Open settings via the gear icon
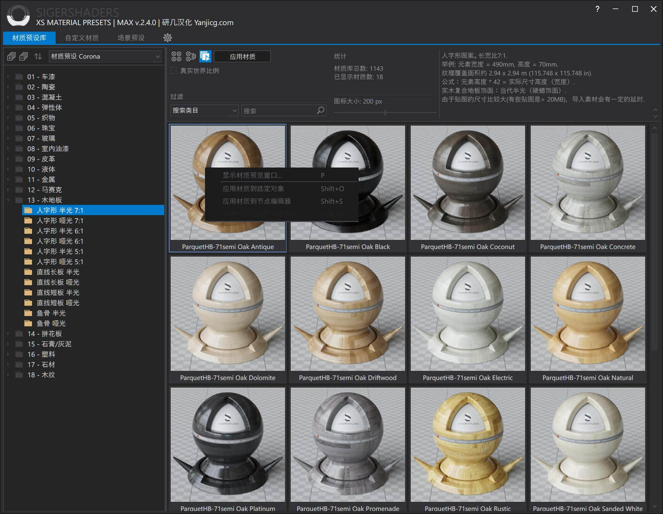The height and width of the screenshot is (514, 663). click(x=168, y=38)
